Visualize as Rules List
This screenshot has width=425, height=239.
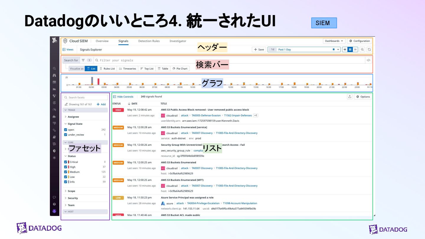107,68
